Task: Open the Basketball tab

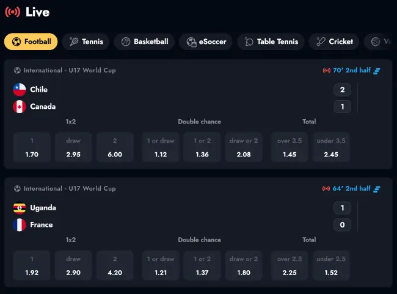Action: pos(145,42)
